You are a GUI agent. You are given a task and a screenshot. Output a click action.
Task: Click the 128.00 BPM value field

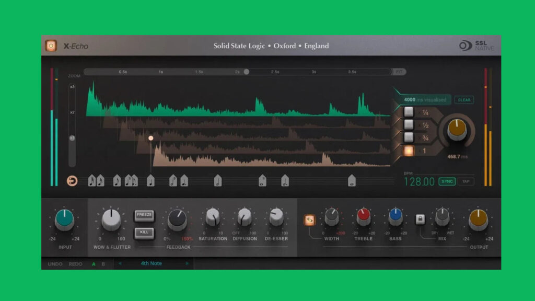point(420,181)
